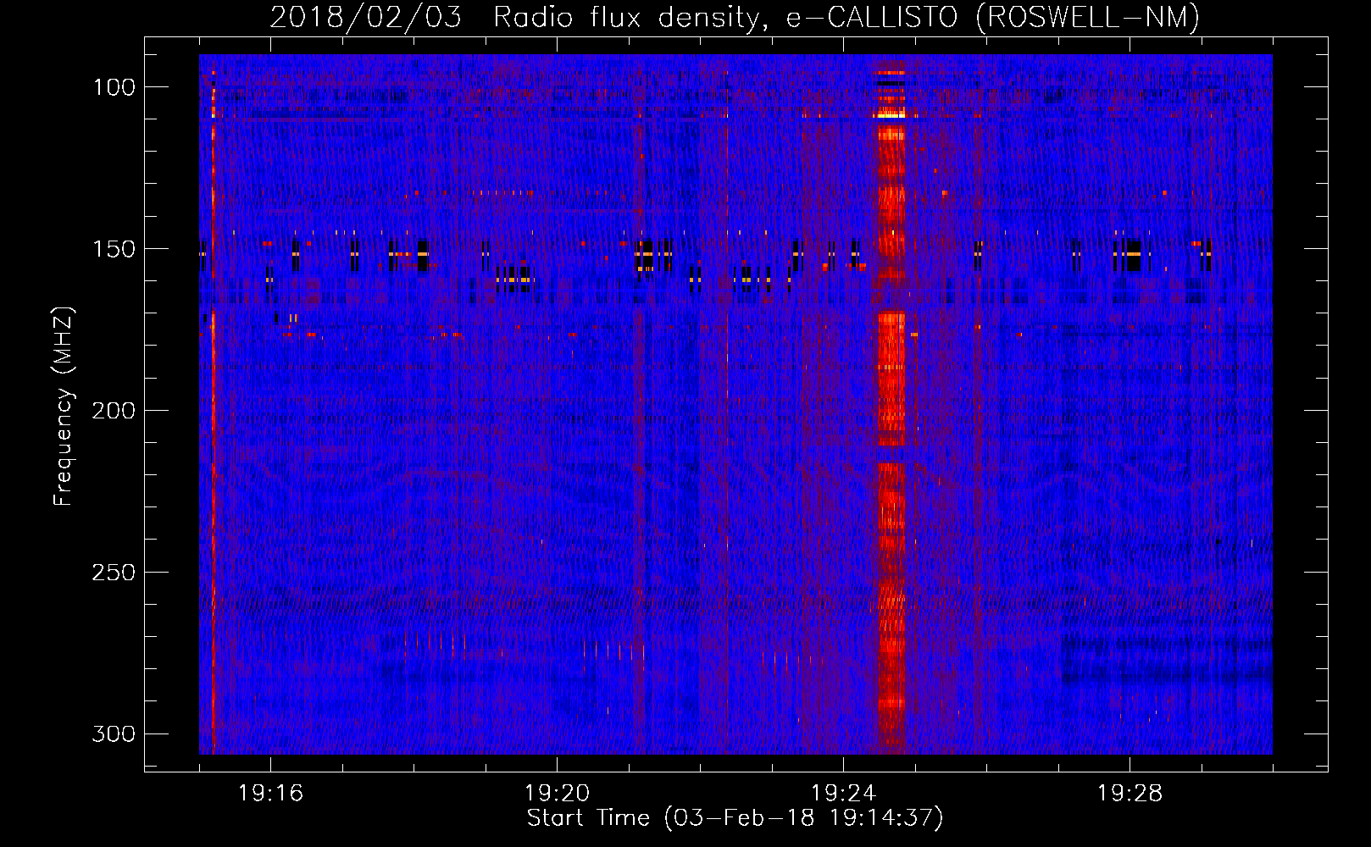
Task: Click the 100 frequency tick label
Action: [114, 87]
